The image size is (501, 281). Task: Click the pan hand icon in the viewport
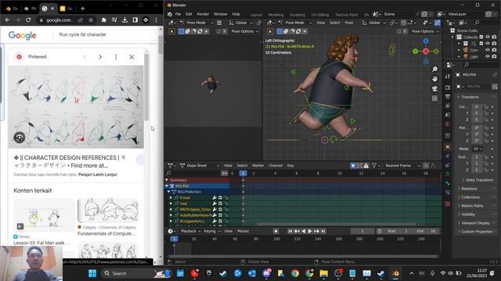(x=435, y=79)
